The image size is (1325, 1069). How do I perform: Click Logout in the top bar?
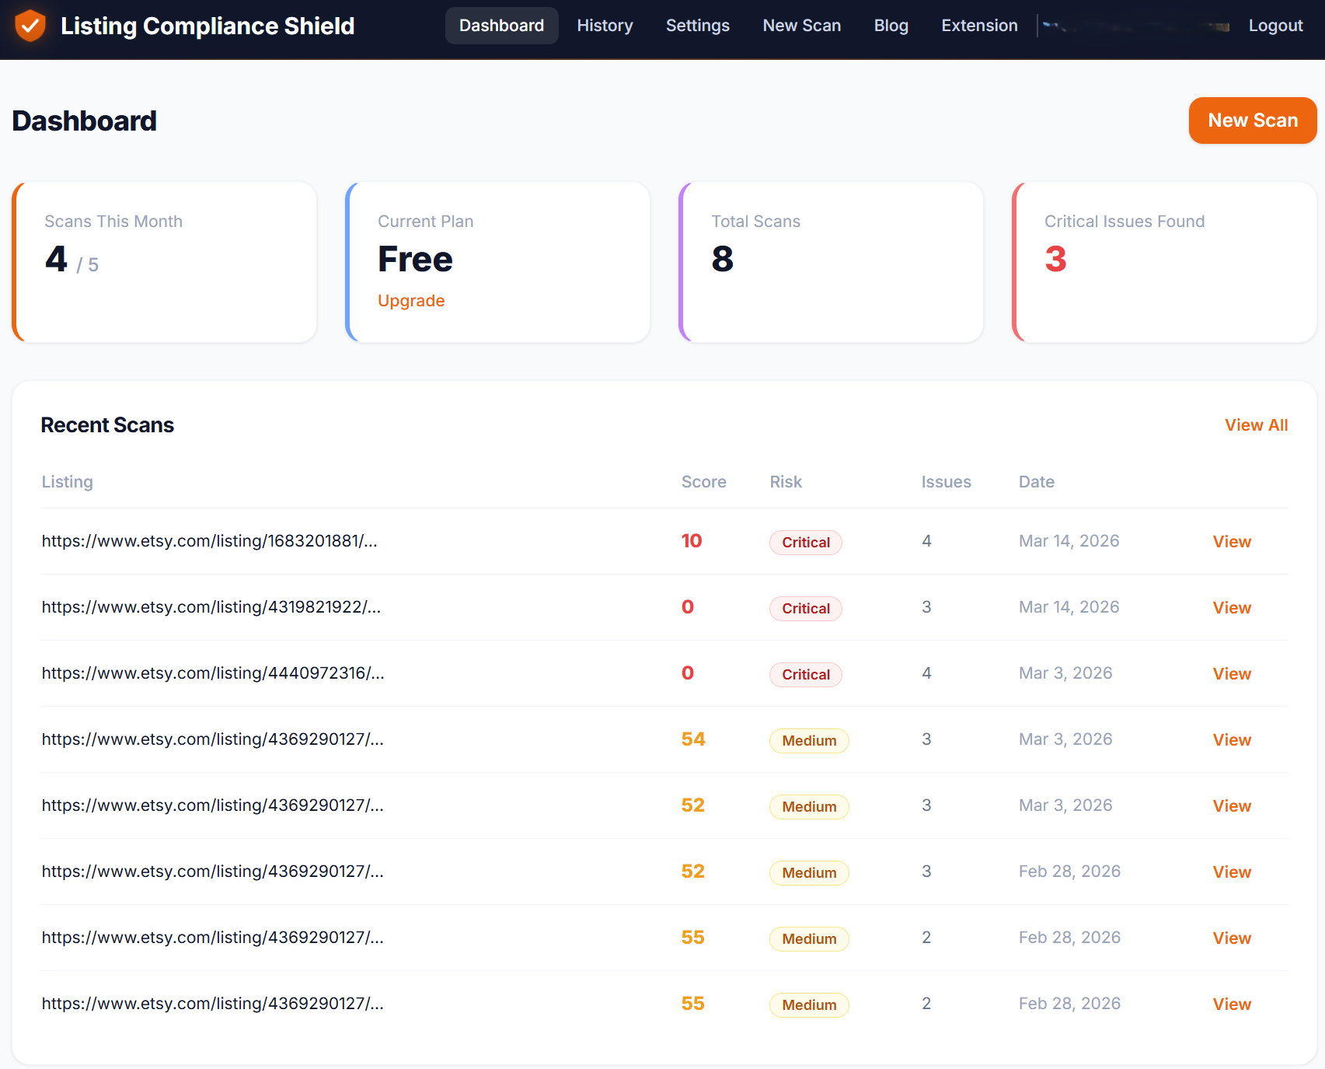pos(1275,25)
